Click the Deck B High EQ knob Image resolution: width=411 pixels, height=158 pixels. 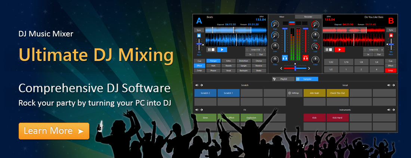click(315, 24)
